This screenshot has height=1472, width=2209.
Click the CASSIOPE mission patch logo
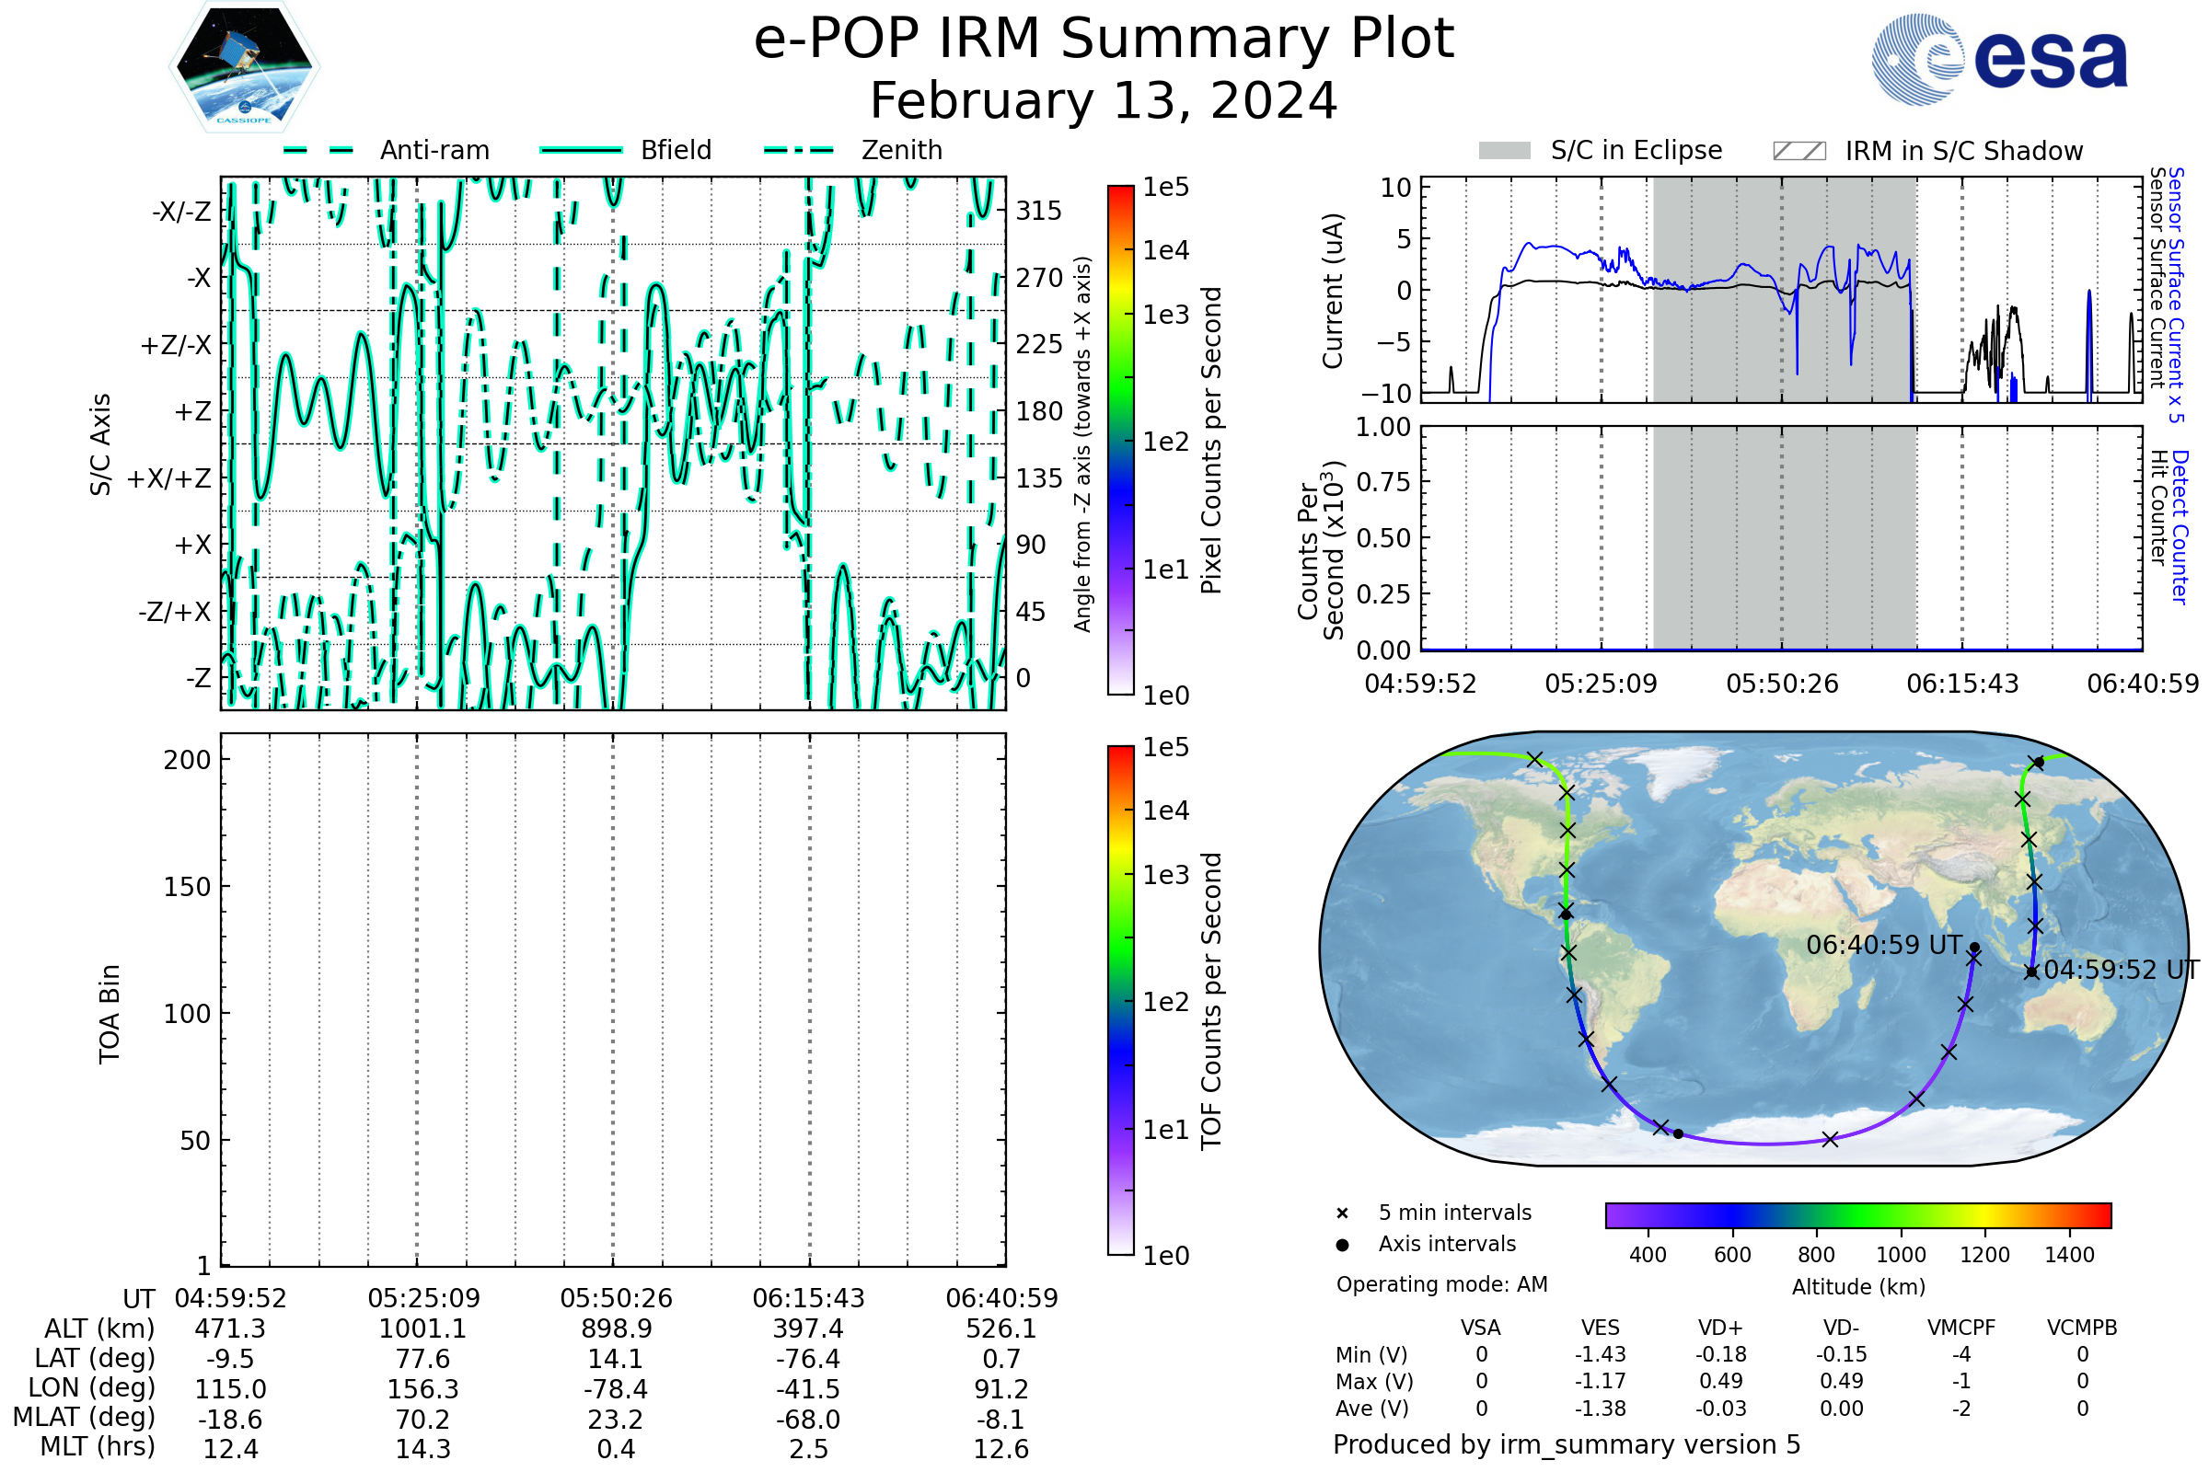coord(244,67)
